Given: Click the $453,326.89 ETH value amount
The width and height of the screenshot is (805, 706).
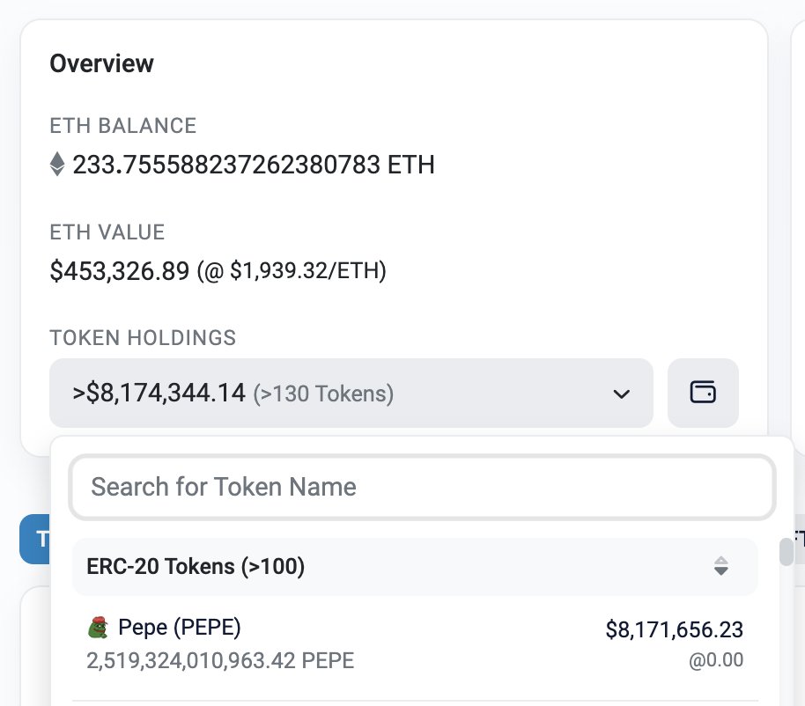Looking at the screenshot, I should [119, 271].
